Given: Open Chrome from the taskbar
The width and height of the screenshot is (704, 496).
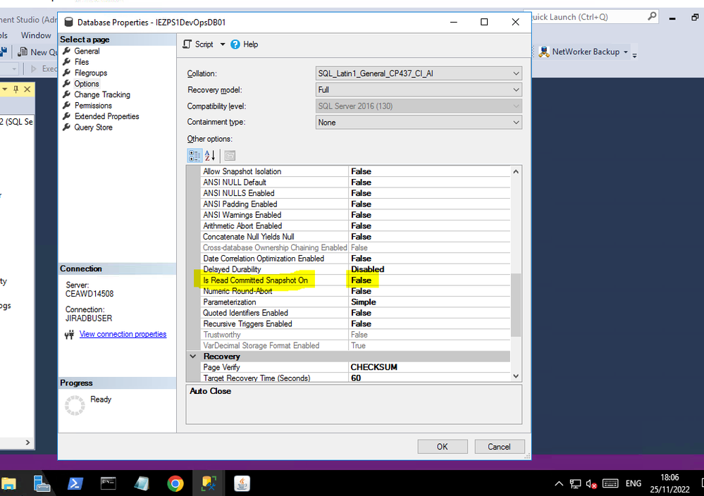Looking at the screenshot, I should [x=175, y=483].
